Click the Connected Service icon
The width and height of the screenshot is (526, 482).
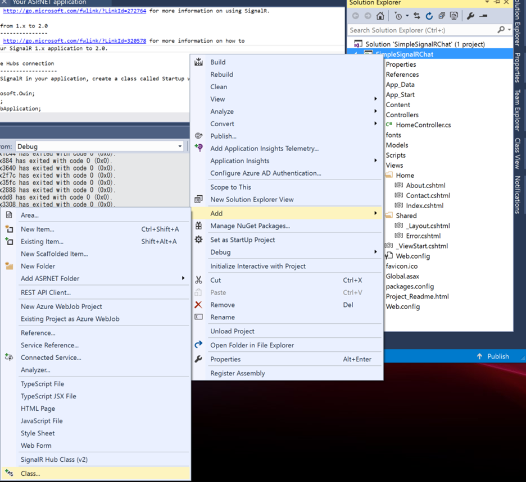click(9, 357)
